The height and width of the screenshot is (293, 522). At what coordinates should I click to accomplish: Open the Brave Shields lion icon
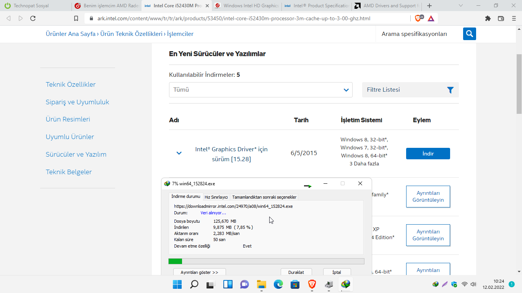(419, 18)
